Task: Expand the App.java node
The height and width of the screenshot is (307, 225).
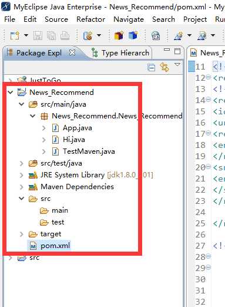Action: [44, 128]
